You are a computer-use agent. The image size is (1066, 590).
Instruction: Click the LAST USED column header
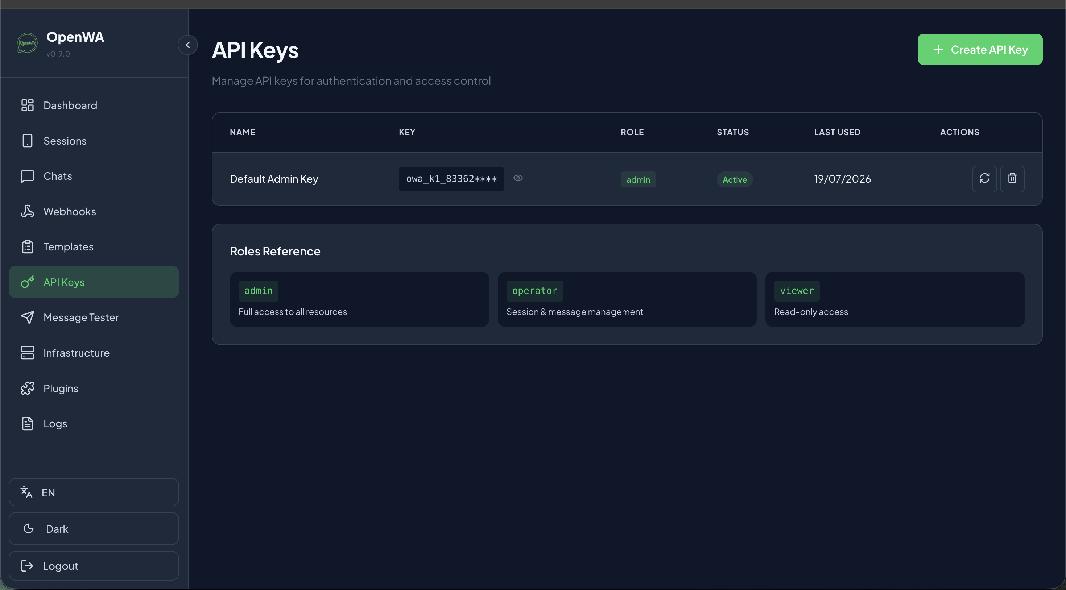pyautogui.click(x=837, y=132)
